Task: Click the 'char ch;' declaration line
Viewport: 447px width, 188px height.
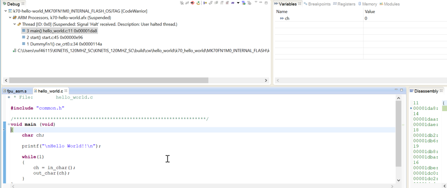Action: pyautogui.click(x=33, y=135)
